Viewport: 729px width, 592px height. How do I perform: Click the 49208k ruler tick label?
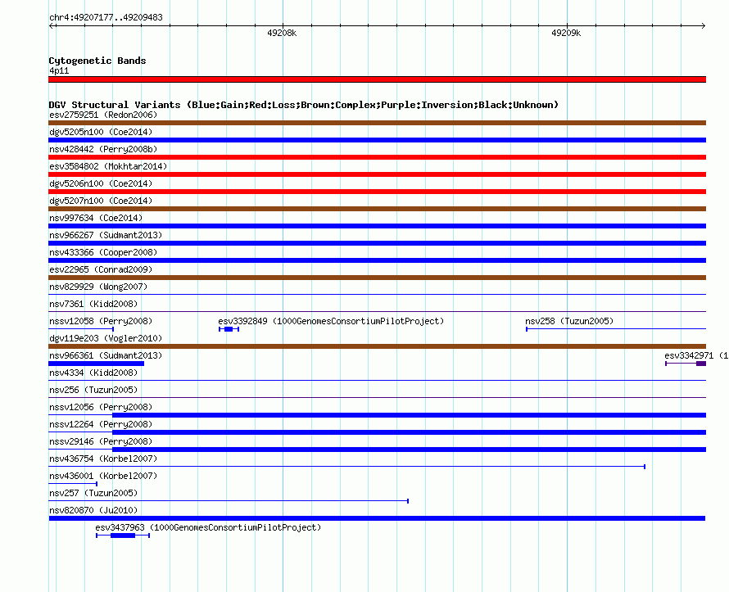click(x=282, y=33)
